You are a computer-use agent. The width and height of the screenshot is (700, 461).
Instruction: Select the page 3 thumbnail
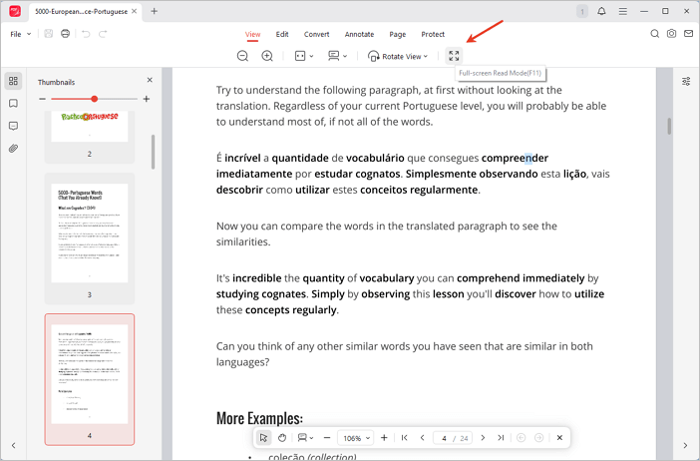tap(90, 231)
